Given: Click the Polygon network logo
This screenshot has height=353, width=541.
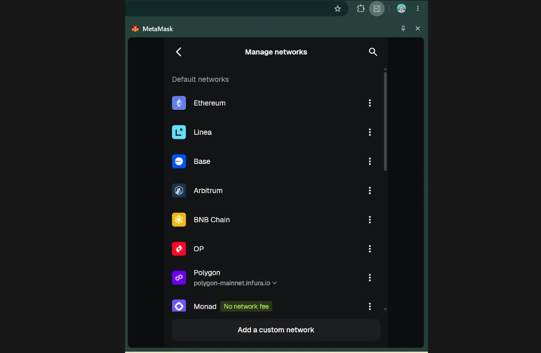Looking at the screenshot, I should [179, 278].
